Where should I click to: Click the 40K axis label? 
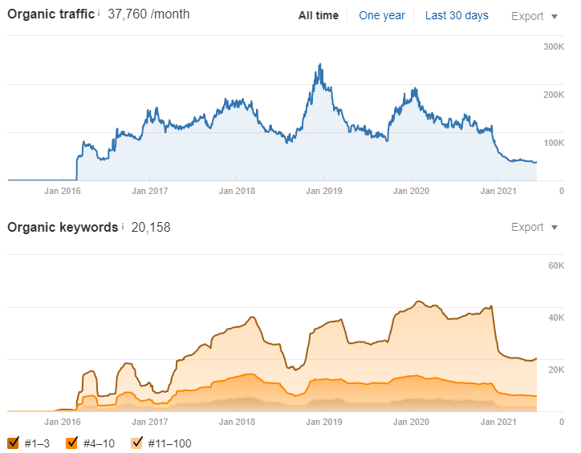coord(556,318)
